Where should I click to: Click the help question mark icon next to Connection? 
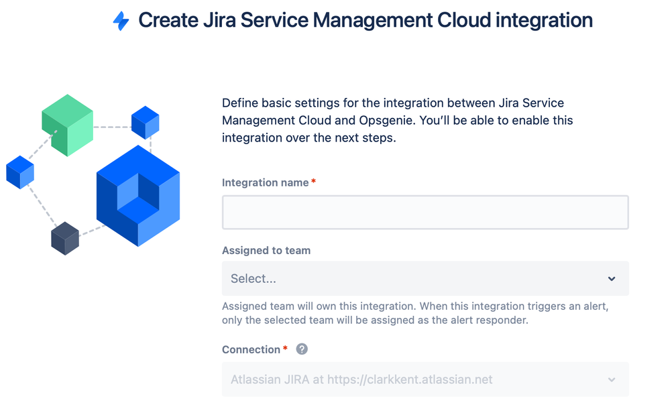click(301, 349)
